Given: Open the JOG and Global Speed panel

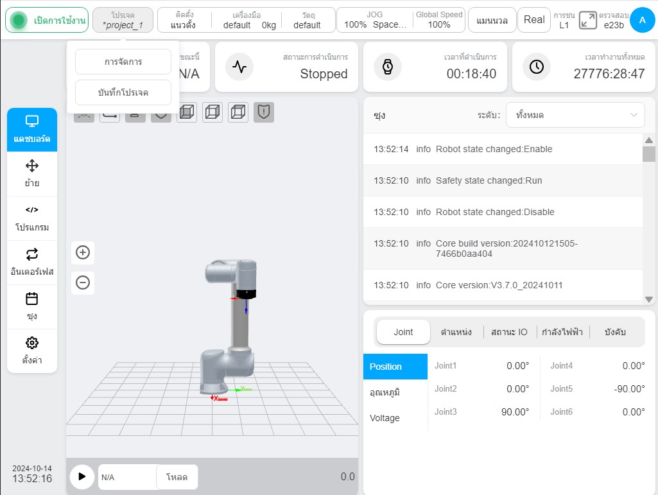Looking at the screenshot, I should coord(401,20).
